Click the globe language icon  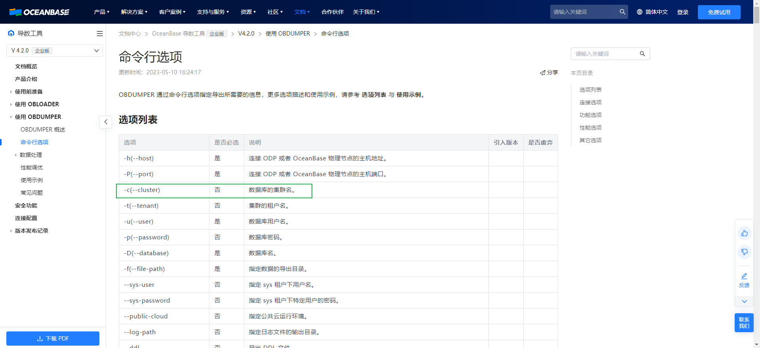pyautogui.click(x=639, y=12)
